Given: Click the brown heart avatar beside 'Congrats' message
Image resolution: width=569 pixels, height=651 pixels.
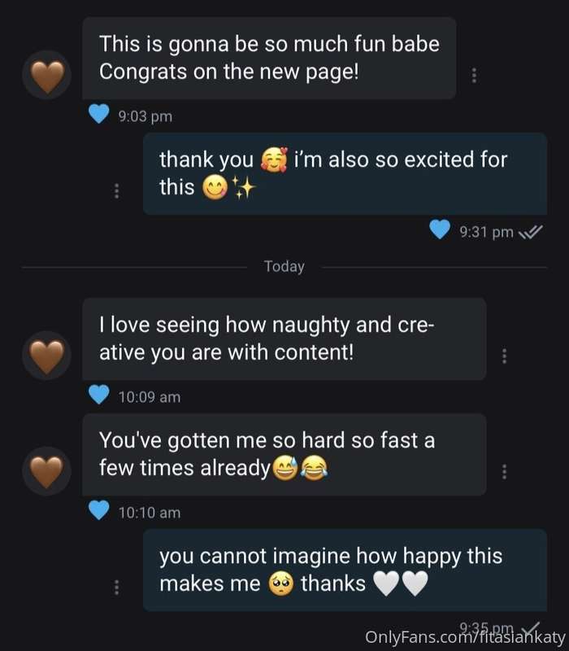Looking at the screenshot, I should pyautogui.click(x=47, y=75).
